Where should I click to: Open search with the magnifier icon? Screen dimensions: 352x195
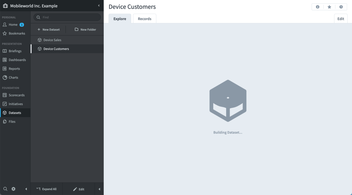[x=5, y=189]
